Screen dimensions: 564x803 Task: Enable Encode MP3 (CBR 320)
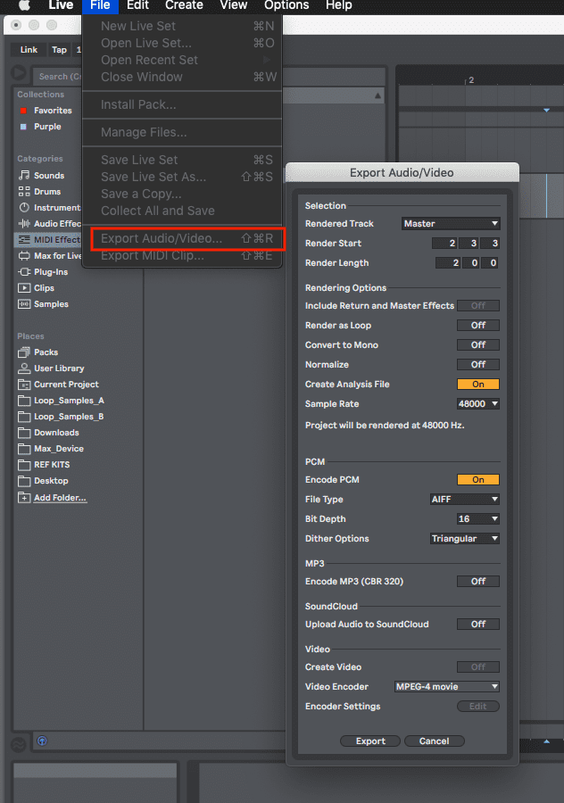pyautogui.click(x=478, y=581)
